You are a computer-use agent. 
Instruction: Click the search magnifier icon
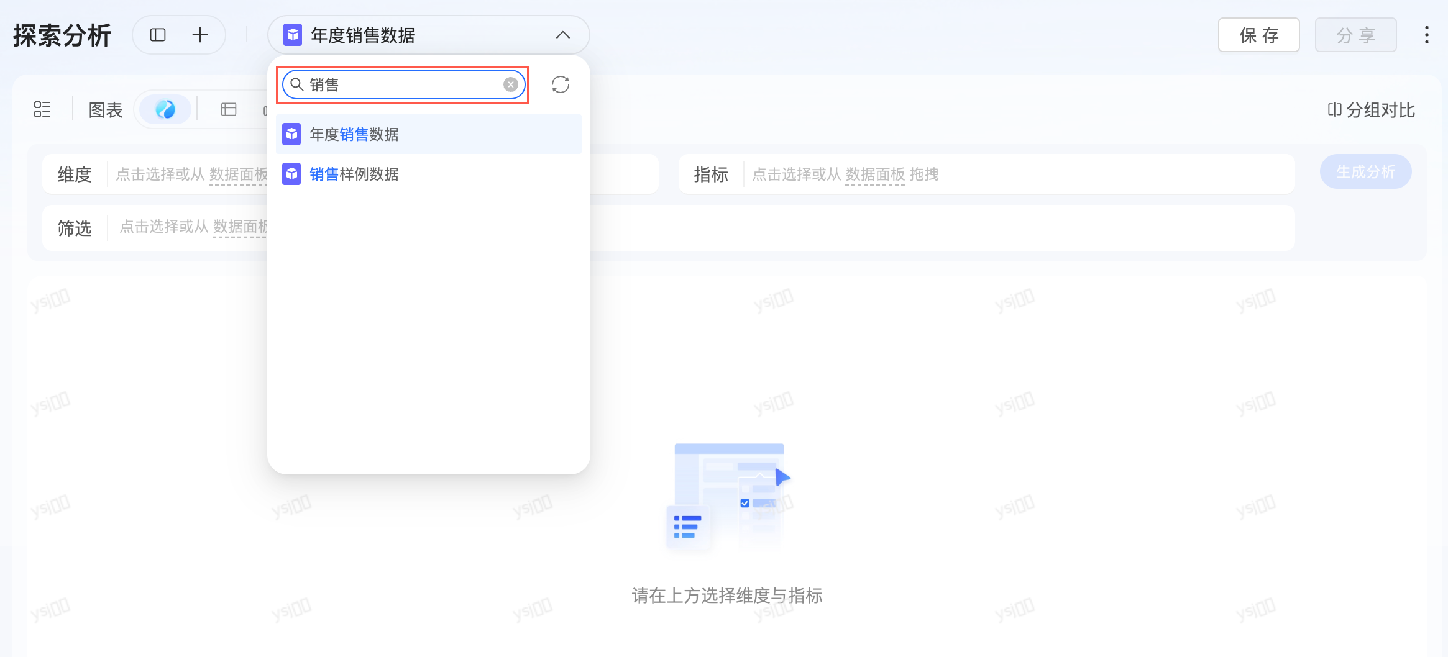(x=297, y=84)
